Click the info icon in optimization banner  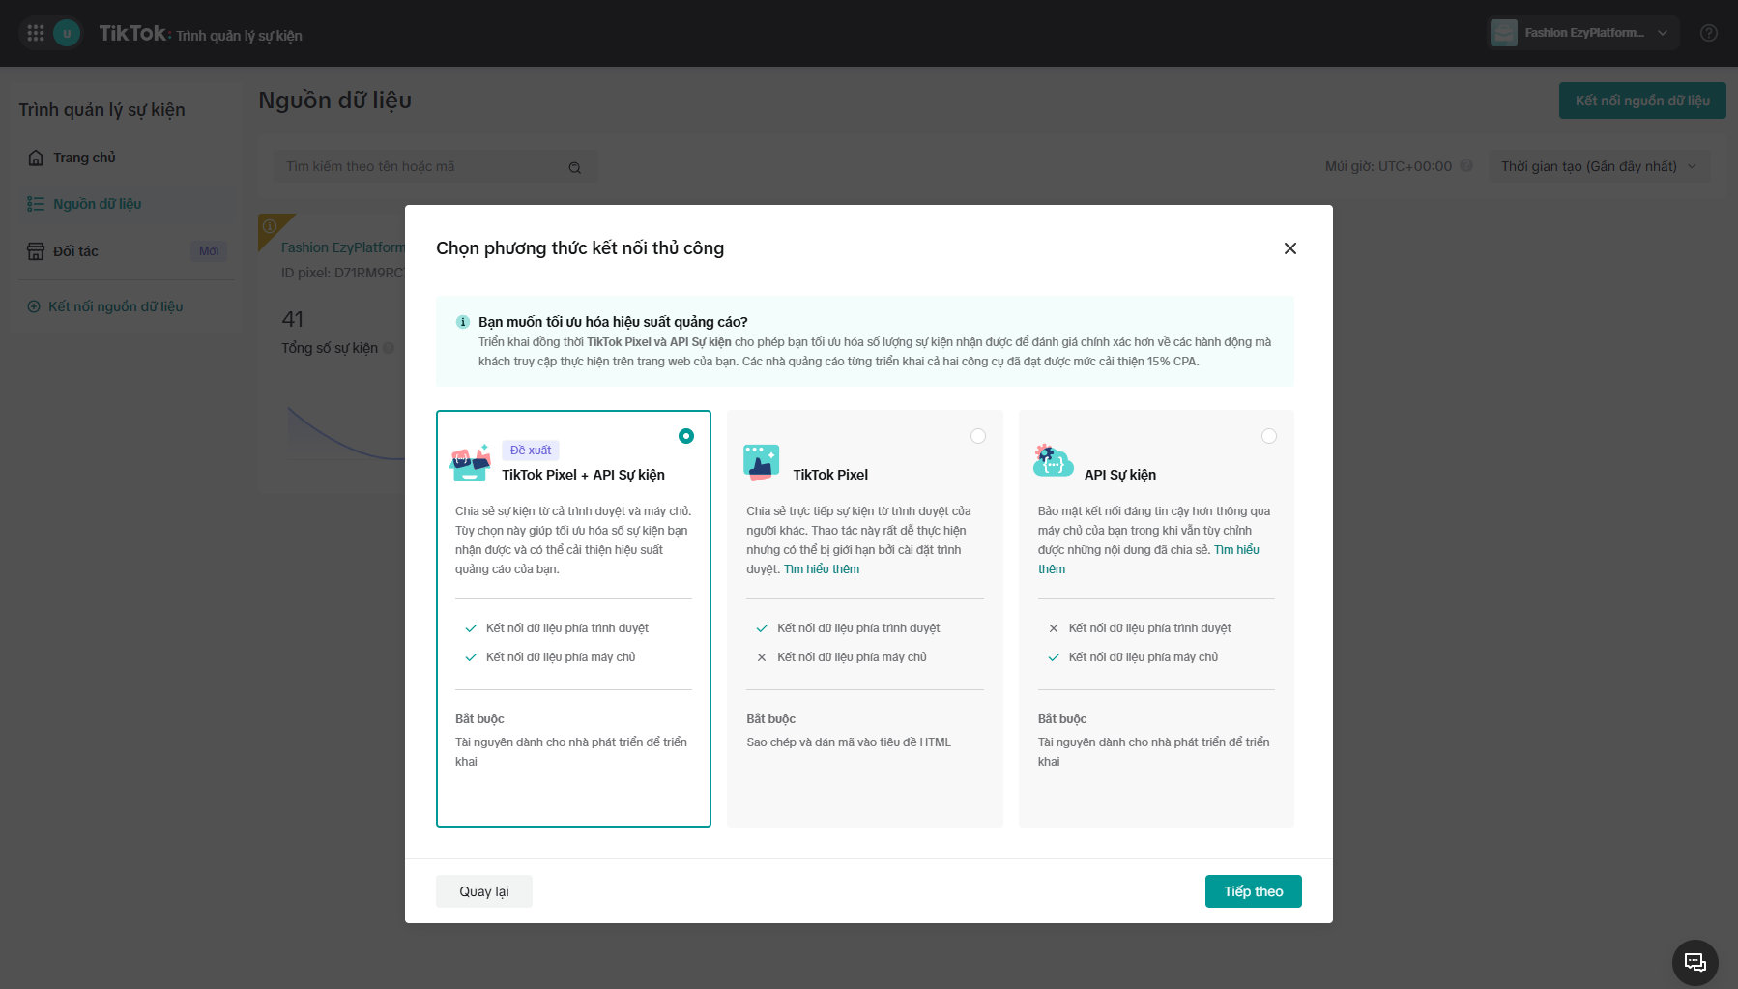(x=463, y=322)
